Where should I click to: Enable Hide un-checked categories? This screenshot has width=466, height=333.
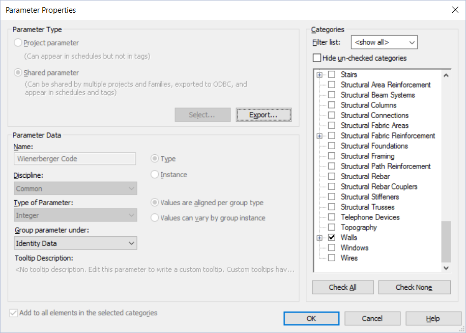[316, 58]
